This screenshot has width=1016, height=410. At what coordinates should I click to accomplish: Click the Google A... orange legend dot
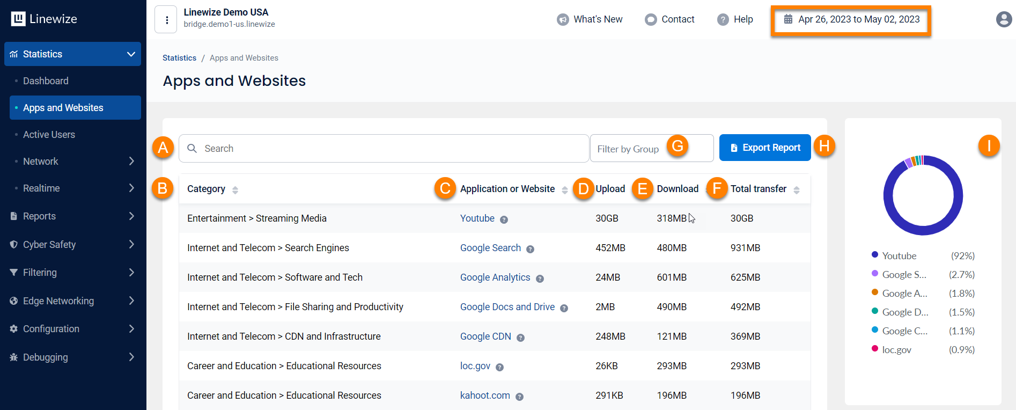[x=875, y=292]
